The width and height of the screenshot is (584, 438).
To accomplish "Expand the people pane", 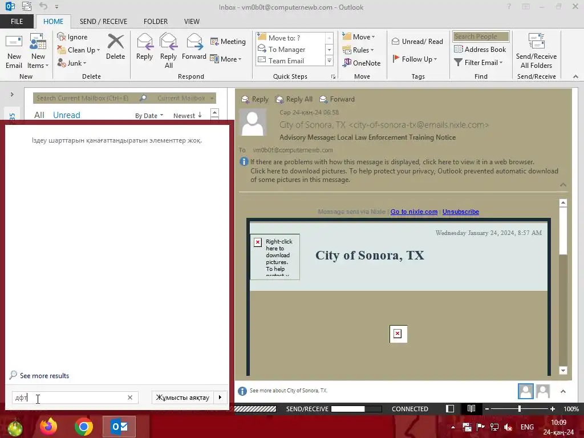I will tap(563, 391).
